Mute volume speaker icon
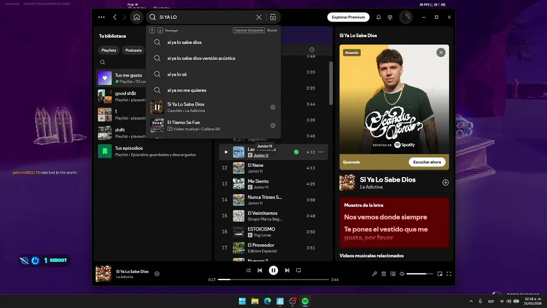 tap(402, 274)
